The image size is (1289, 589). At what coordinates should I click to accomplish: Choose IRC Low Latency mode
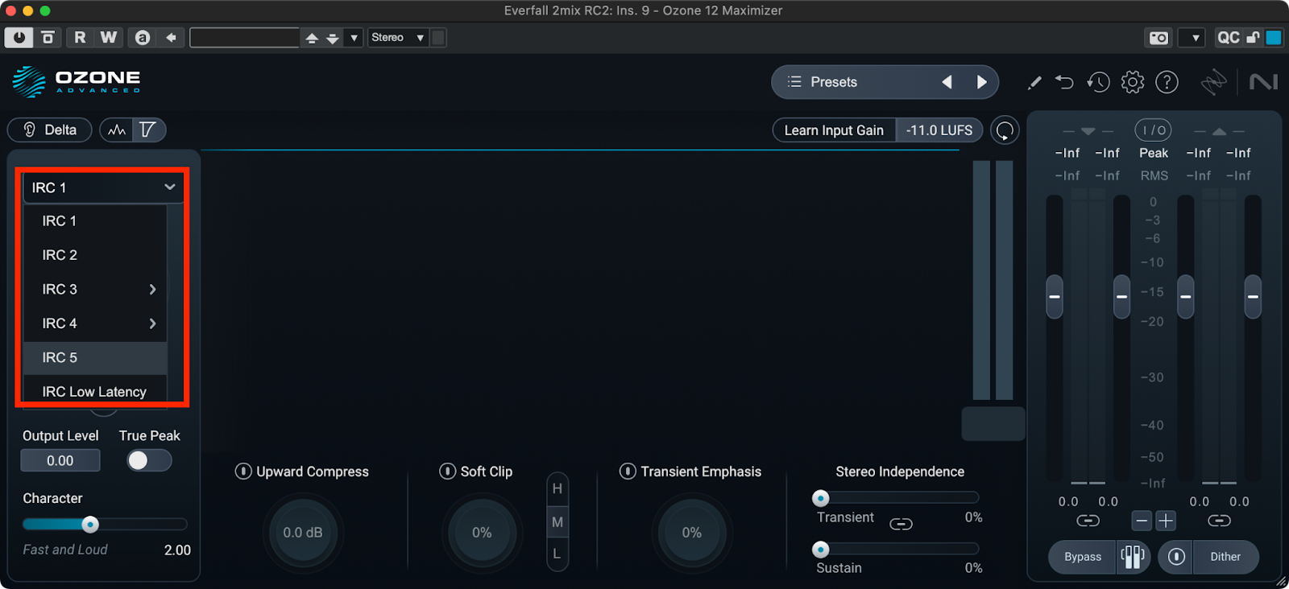point(95,391)
